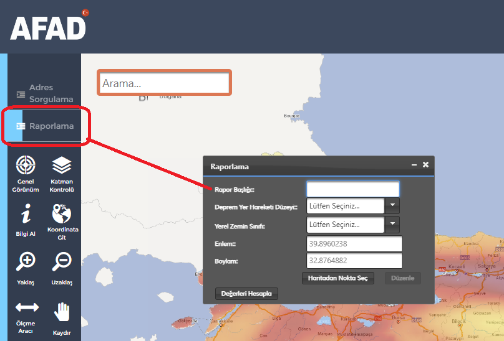
Task: Click the Değerleri Hesapla button
Action: pyautogui.click(x=246, y=294)
